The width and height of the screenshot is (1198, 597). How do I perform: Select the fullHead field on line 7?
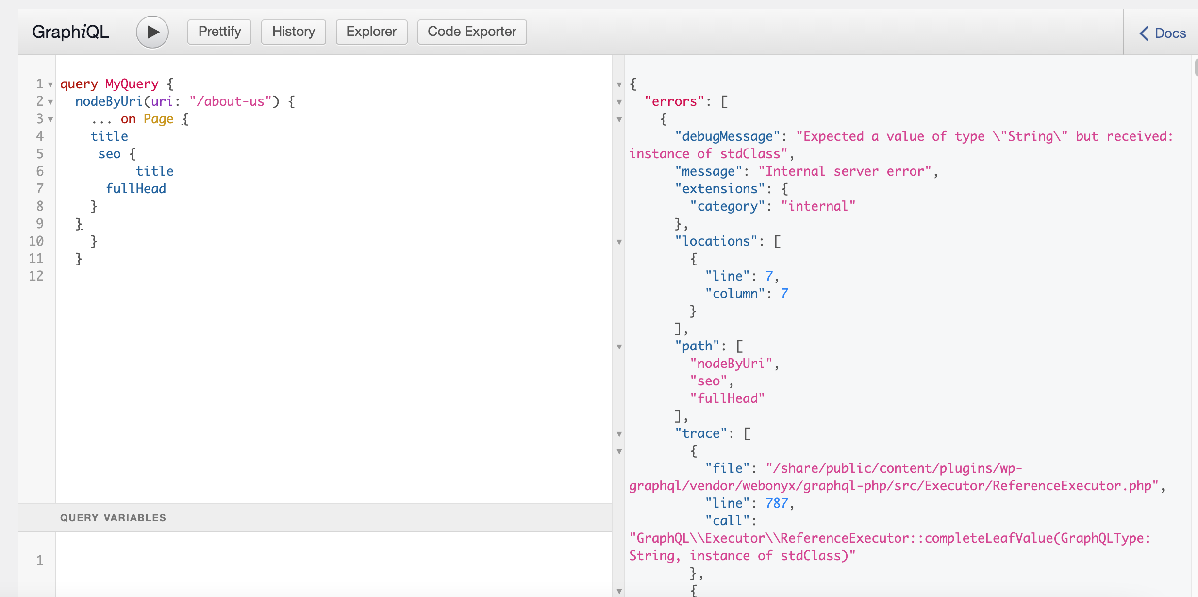pyautogui.click(x=136, y=188)
